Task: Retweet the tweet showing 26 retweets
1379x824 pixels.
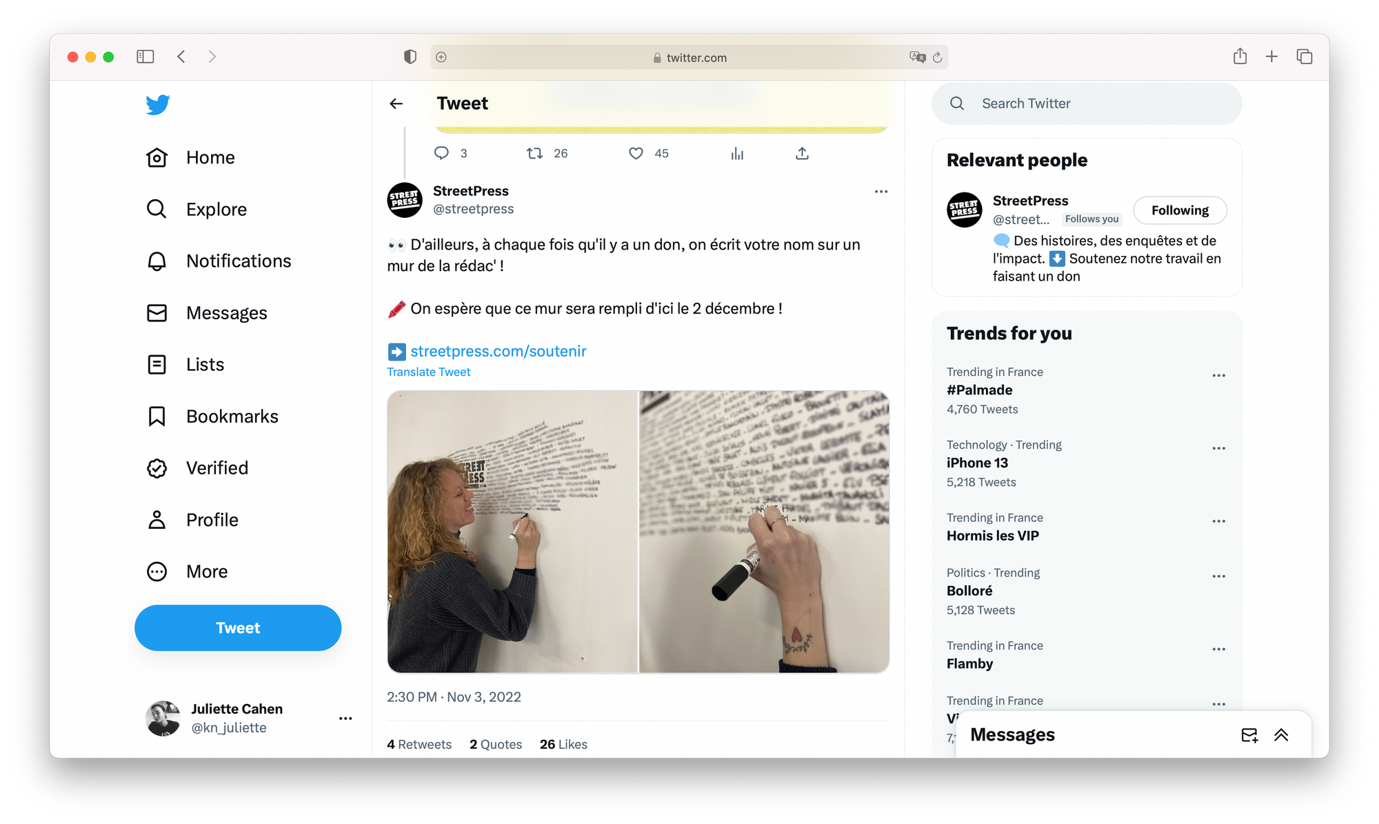Action: 534,153
